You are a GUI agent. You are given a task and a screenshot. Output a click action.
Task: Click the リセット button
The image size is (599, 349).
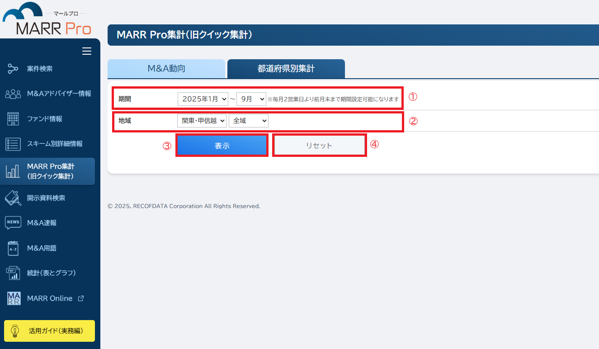click(x=319, y=146)
